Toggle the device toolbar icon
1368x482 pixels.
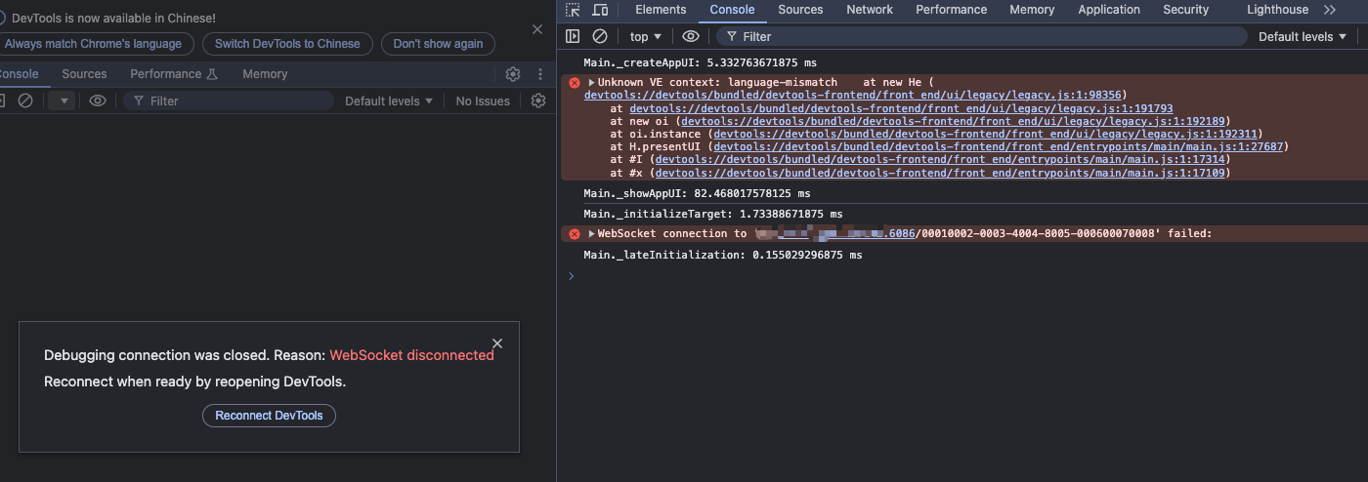pos(600,10)
